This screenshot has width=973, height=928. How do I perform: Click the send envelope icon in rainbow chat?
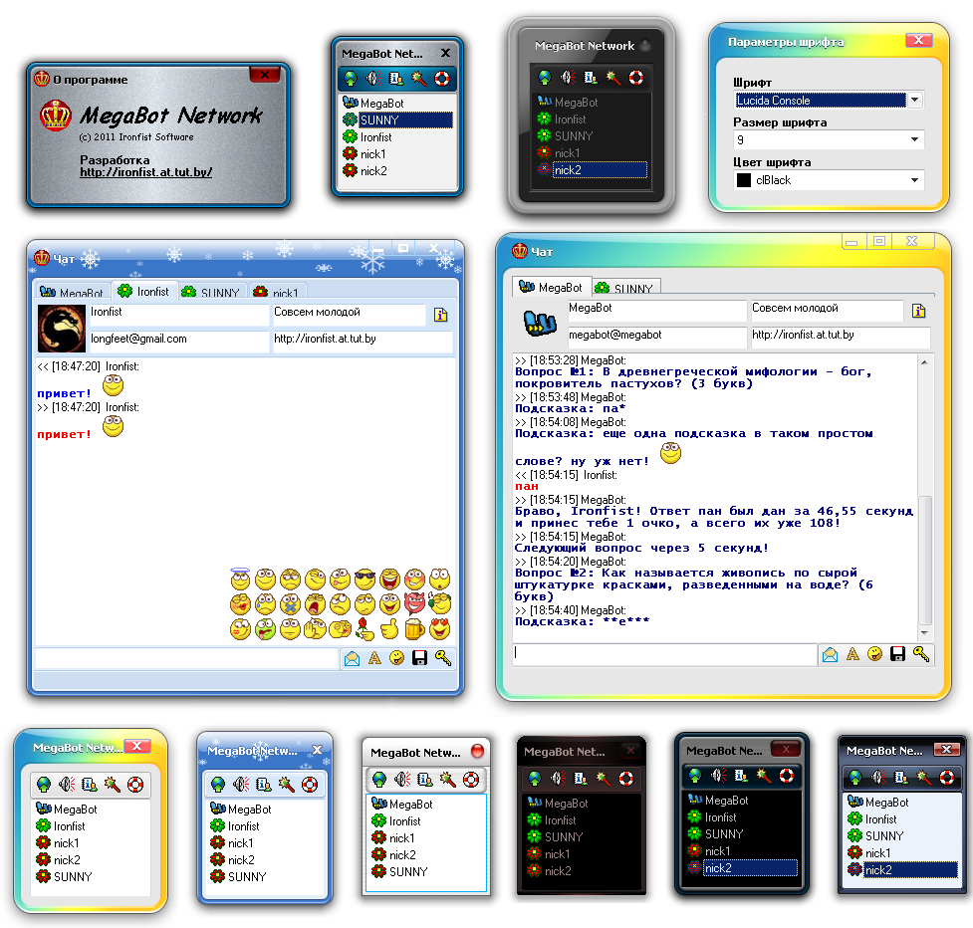point(831,654)
